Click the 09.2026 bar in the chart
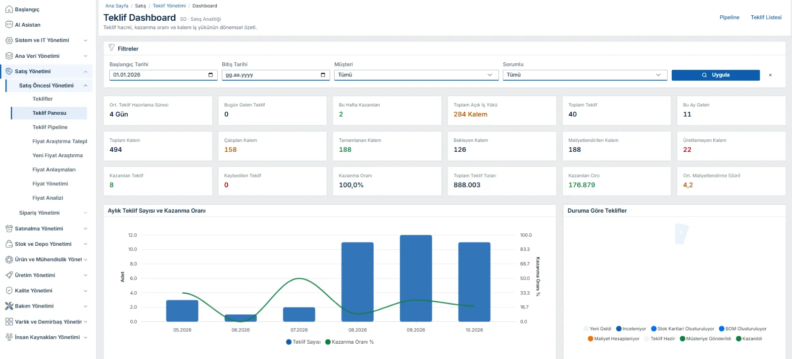The height and width of the screenshot is (359, 792). point(416,278)
